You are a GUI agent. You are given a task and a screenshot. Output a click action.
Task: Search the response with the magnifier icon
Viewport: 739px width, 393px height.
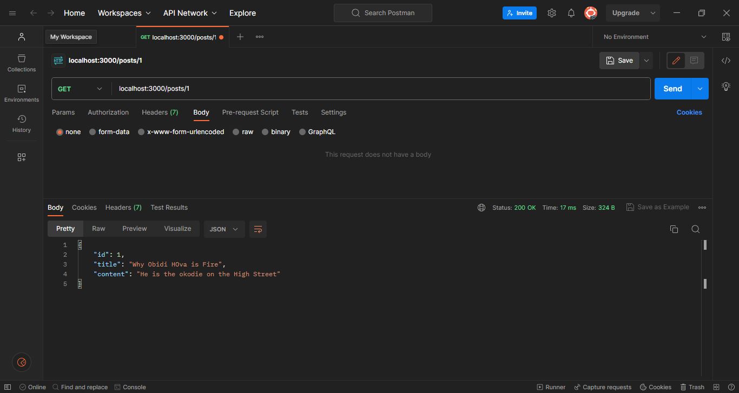(696, 229)
